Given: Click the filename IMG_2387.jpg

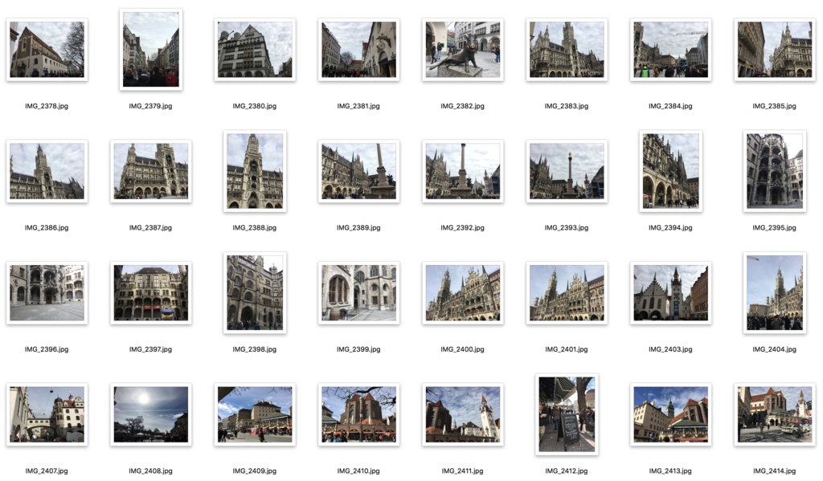Looking at the screenshot, I should coord(150,227).
